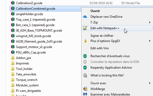Choose Ouvrir from the context menu

[x=95, y=11]
